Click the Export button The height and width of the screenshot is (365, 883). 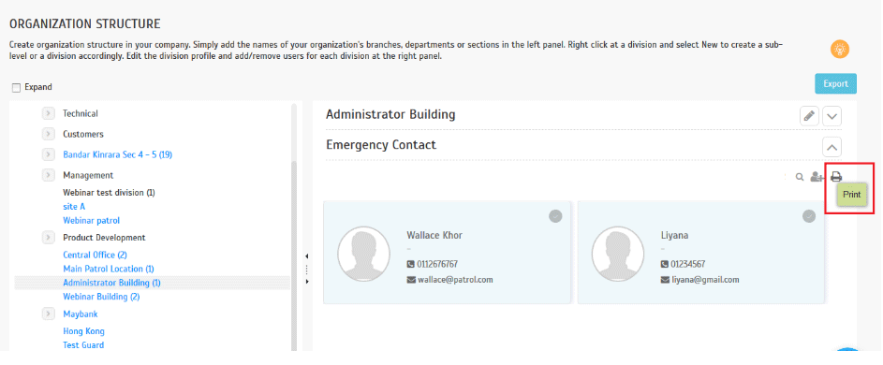(835, 83)
